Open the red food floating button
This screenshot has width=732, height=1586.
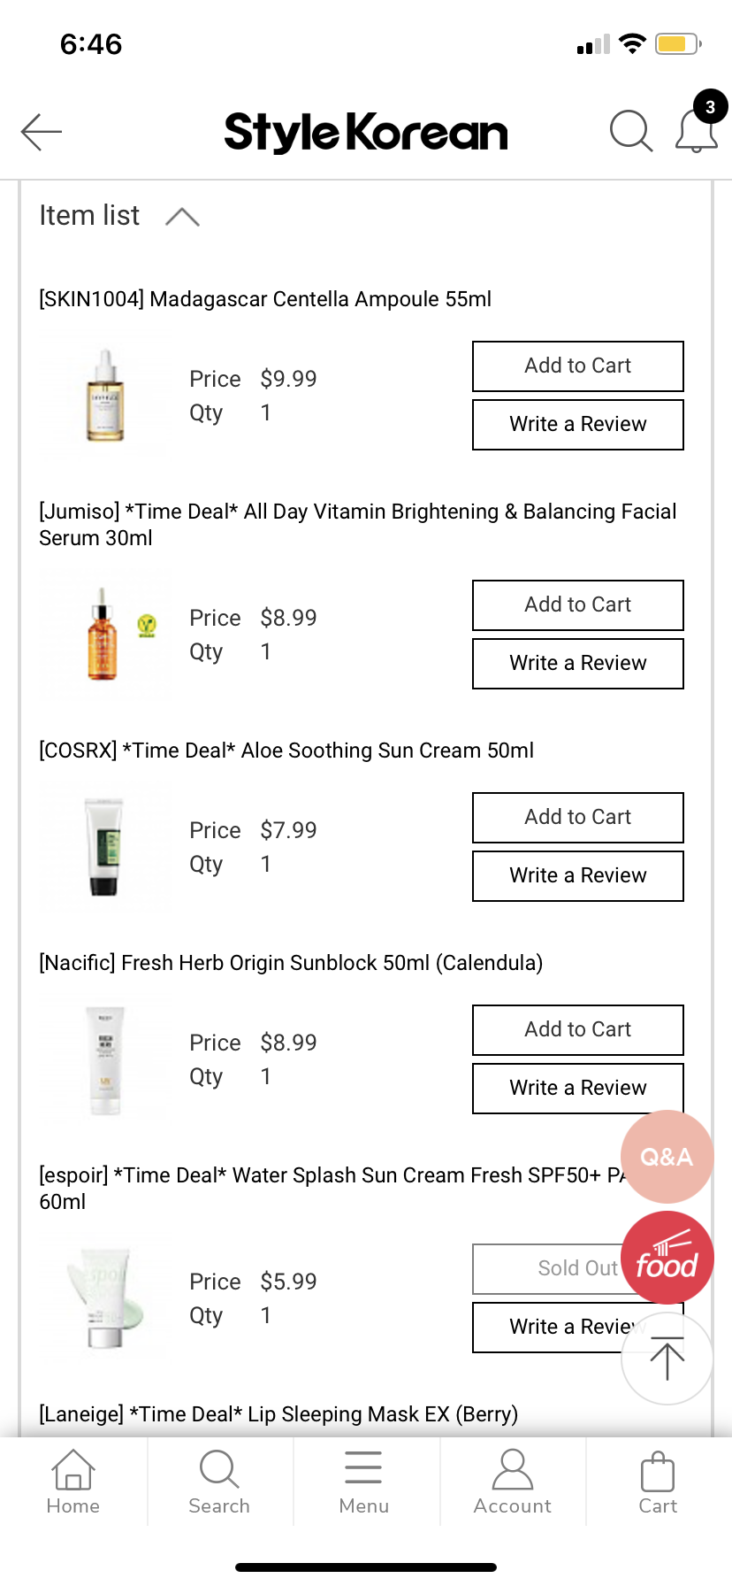(667, 1258)
